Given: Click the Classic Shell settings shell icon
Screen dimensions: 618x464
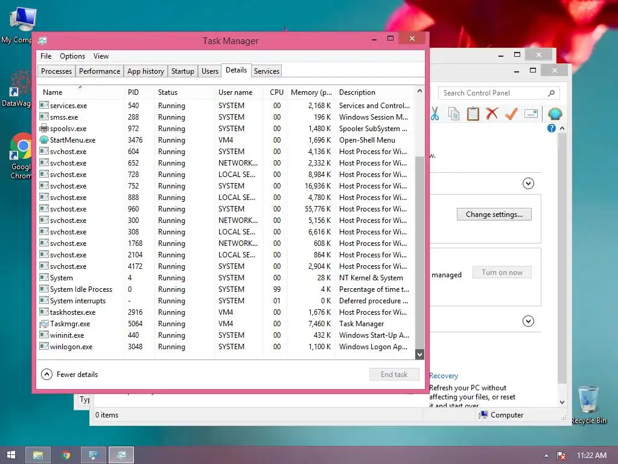Looking at the screenshot, I should click(x=555, y=114).
